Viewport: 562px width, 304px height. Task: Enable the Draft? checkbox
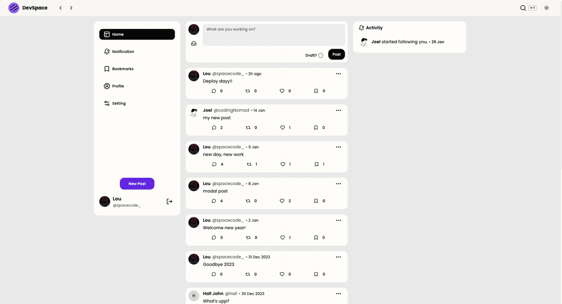(x=321, y=55)
